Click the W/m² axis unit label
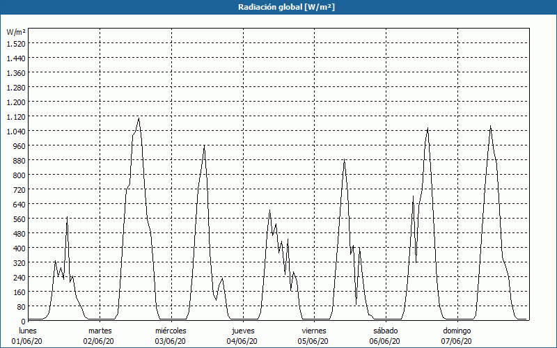This screenshot has width=557, height=348. (16, 32)
